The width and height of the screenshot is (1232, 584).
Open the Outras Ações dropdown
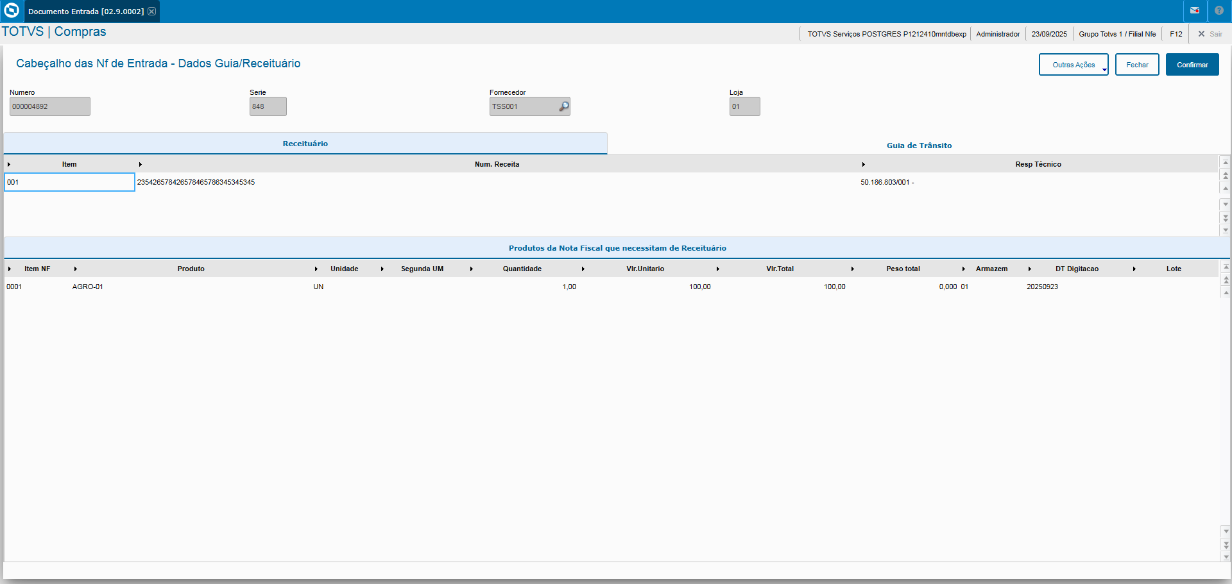point(1074,65)
